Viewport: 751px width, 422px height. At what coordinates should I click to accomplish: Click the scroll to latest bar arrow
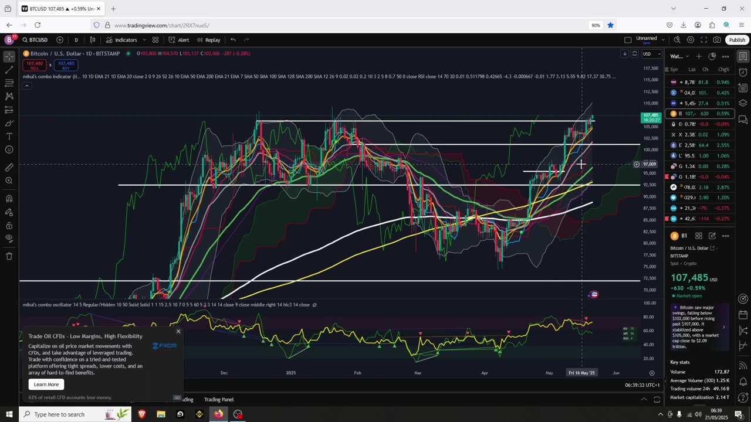coord(624,54)
